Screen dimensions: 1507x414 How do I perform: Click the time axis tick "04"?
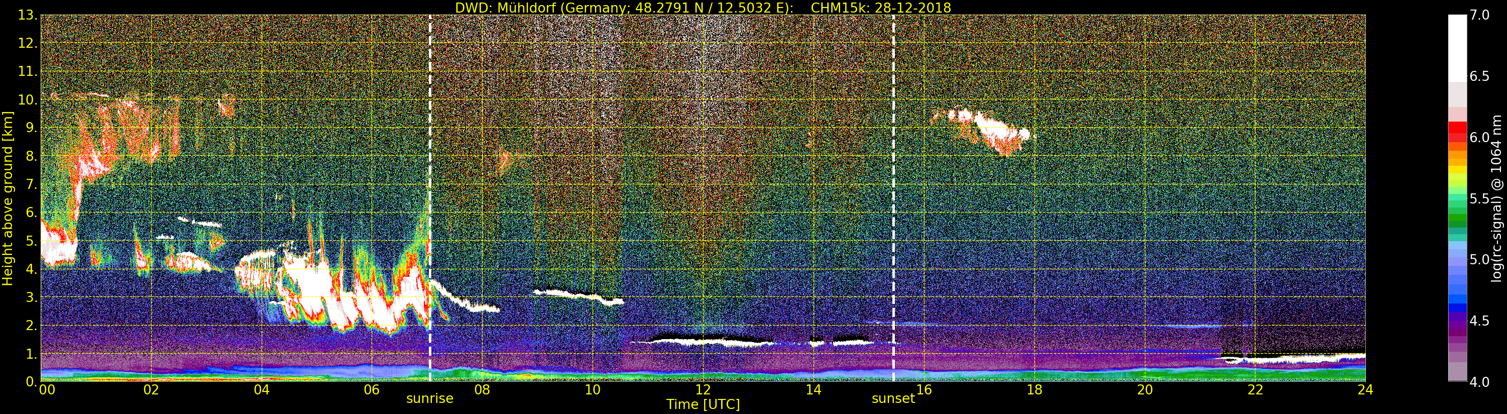click(x=262, y=389)
